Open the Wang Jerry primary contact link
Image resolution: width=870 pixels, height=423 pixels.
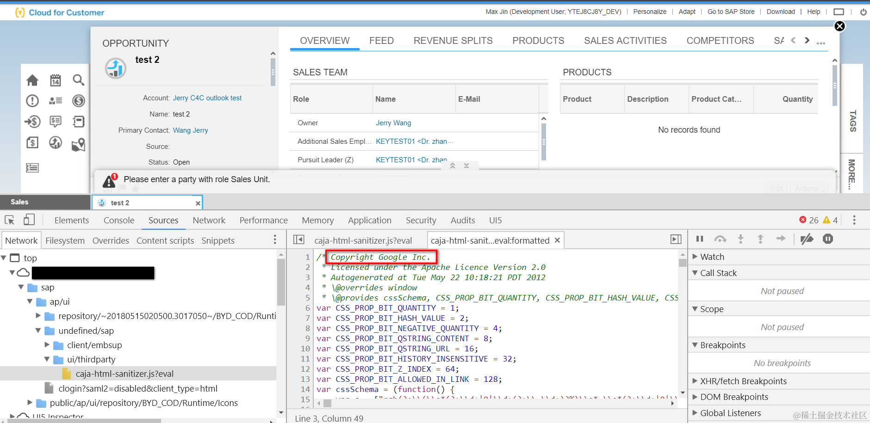(190, 130)
